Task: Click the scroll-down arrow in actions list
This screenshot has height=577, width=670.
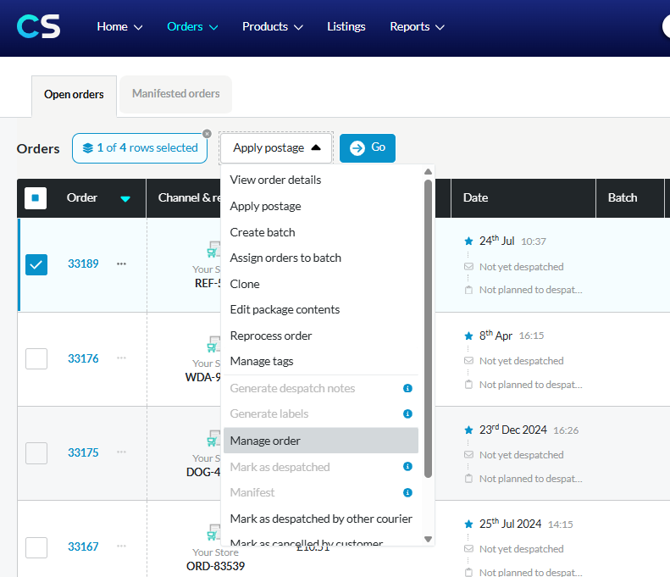Action: pos(428,539)
